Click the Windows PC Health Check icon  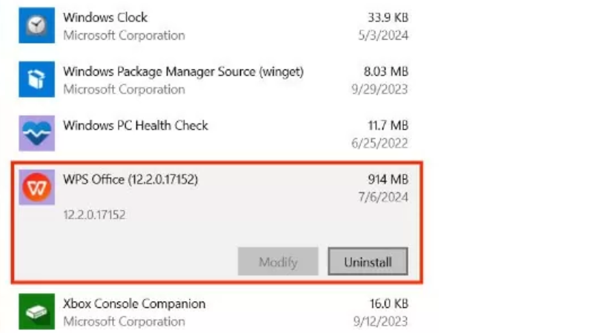(36, 134)
